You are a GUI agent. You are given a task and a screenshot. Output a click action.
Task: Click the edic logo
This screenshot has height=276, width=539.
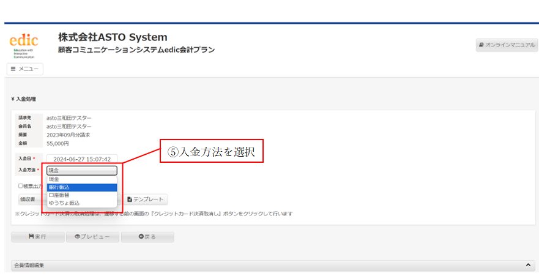pos(23,45)
